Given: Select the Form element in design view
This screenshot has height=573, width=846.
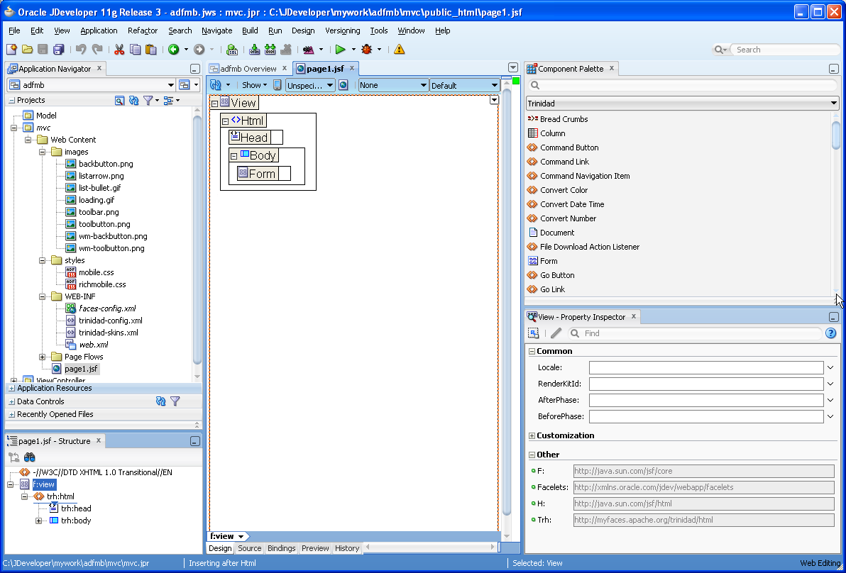Looking at the screenshot, I should [258, 174].
